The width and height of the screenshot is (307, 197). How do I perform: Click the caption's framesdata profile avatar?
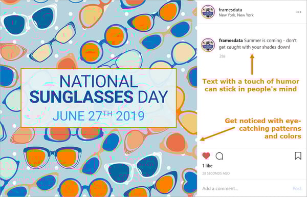coord(208,45)
